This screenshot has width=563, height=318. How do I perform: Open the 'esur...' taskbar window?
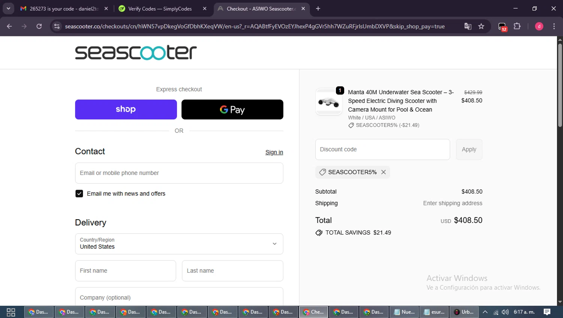pos(434,312)
